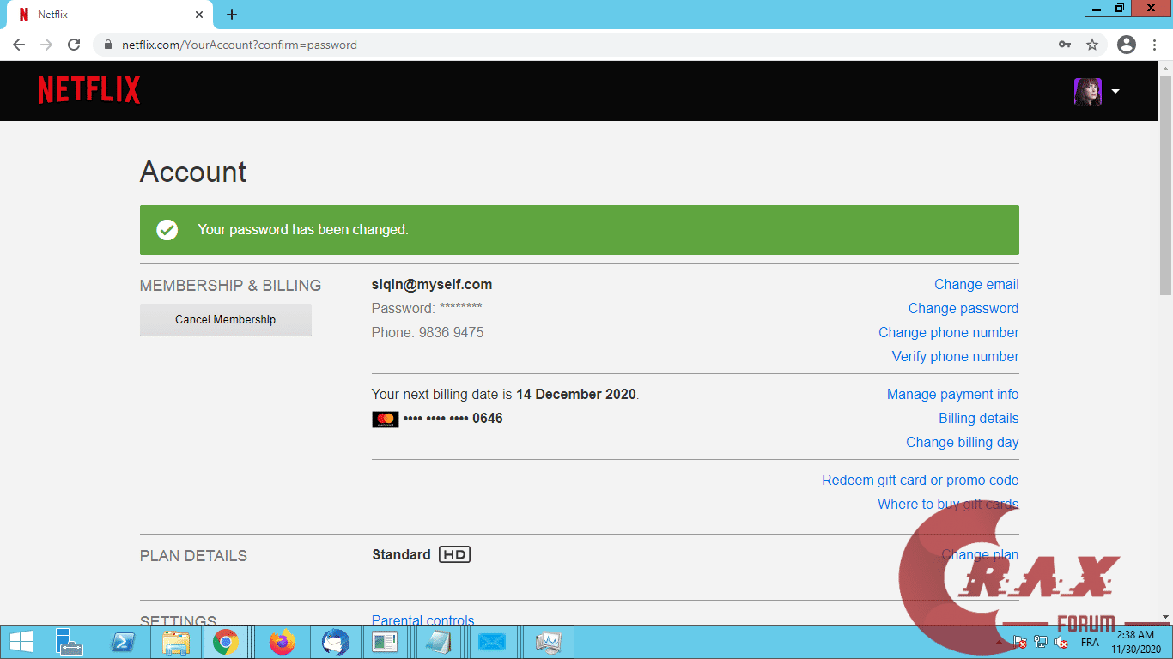Click the 'Your password has been changed.' message
1173x659 pixels.
(x=303, y=230)
